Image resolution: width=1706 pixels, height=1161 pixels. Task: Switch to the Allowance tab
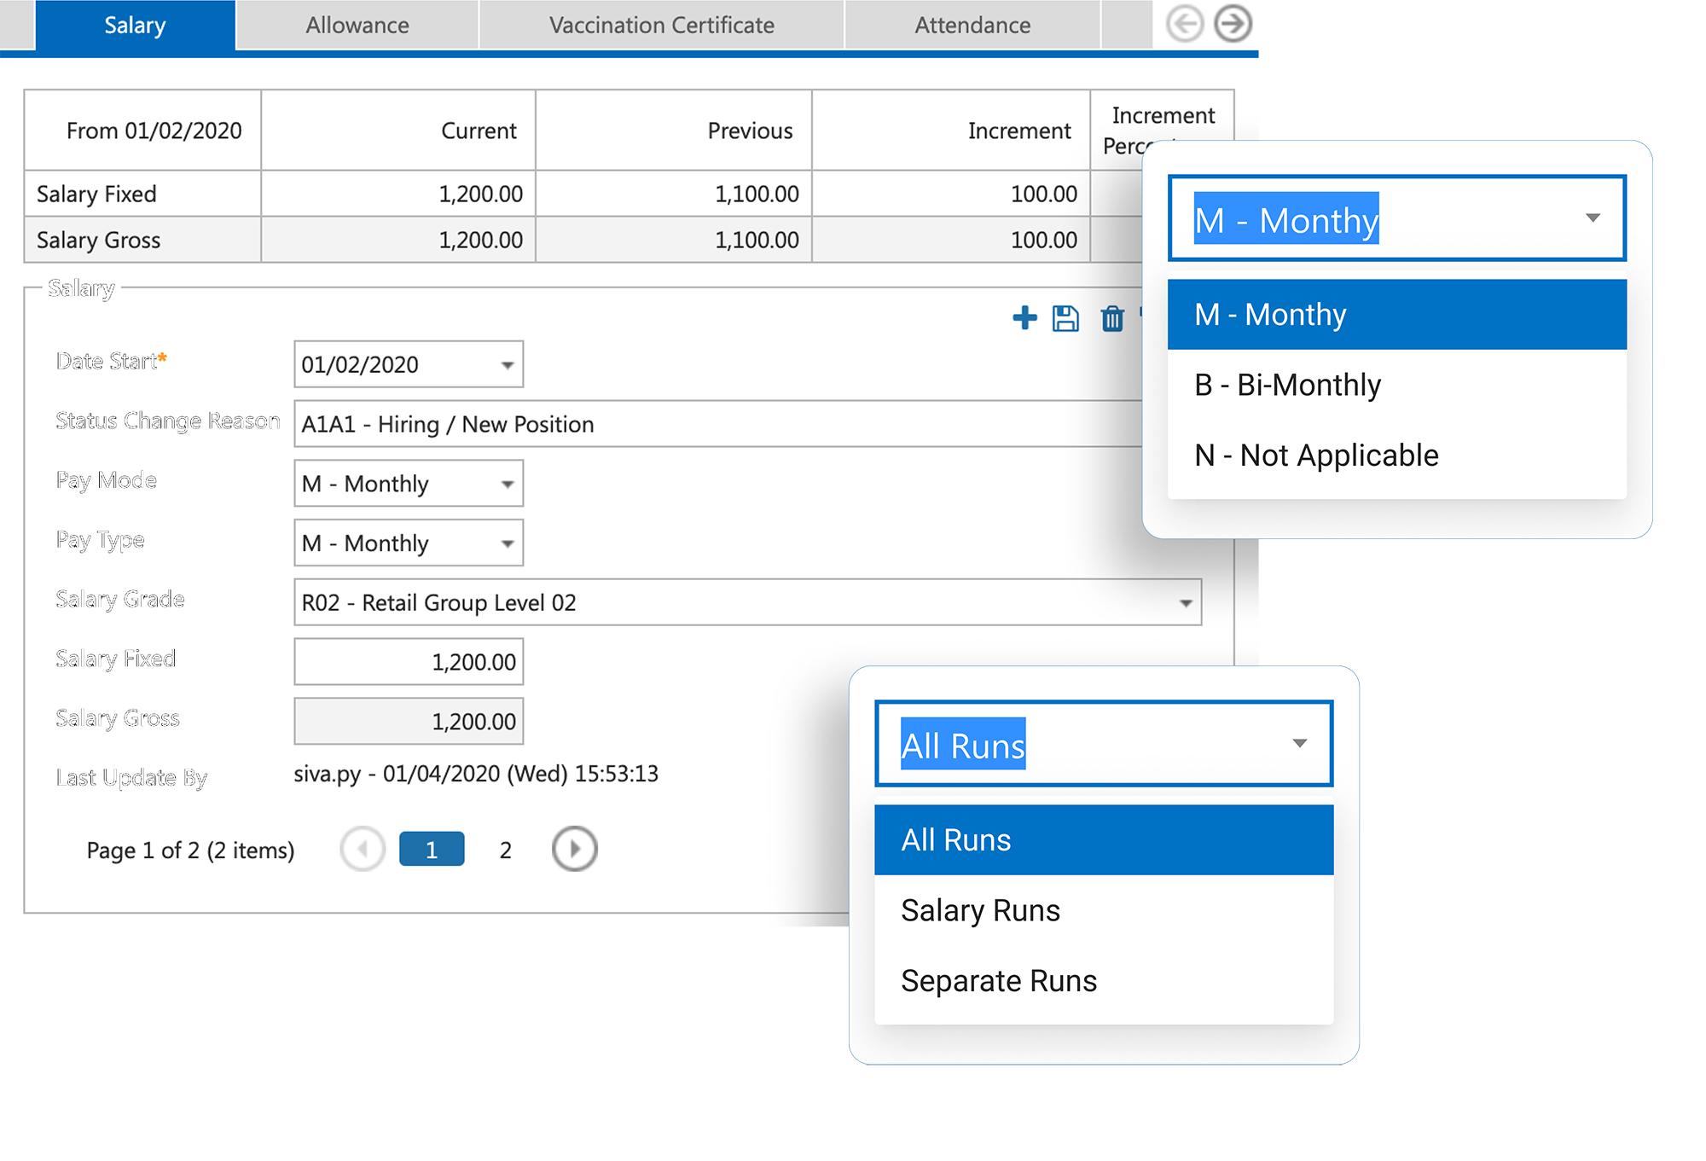click(x=357, y=26)
